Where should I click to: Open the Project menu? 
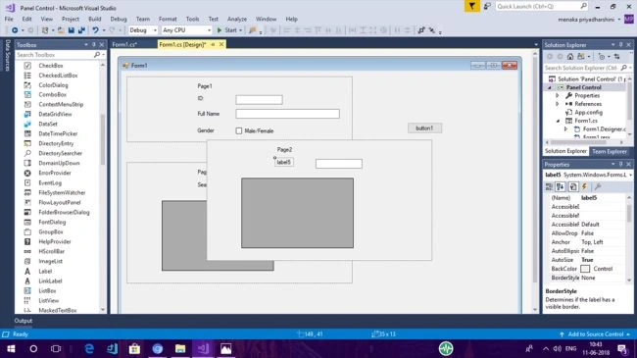coord(71,19)
